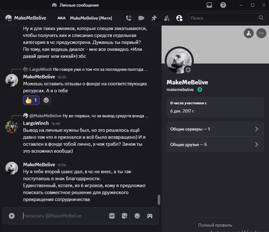The width and height of the screenshot is (269, 232).
Task: Open the full profile link
Action: 215,225
